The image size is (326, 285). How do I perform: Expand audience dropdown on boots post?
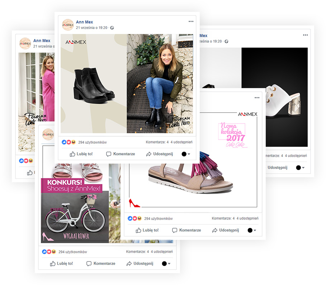pyautogui.click(x=186, y=154)
